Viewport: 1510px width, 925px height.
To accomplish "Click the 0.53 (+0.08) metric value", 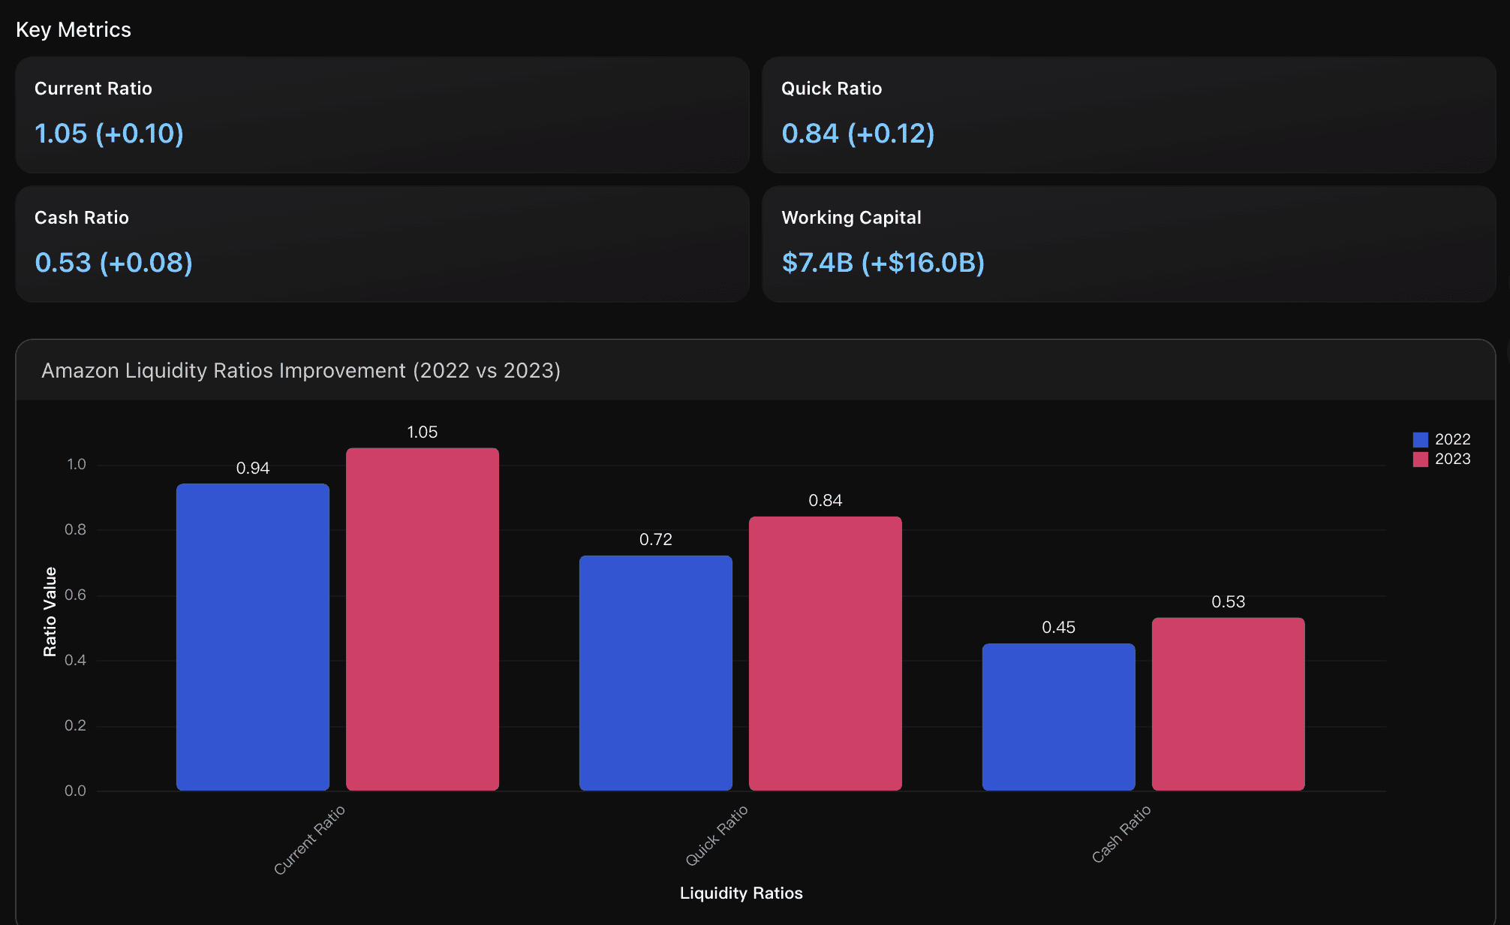I will (113, 263).
